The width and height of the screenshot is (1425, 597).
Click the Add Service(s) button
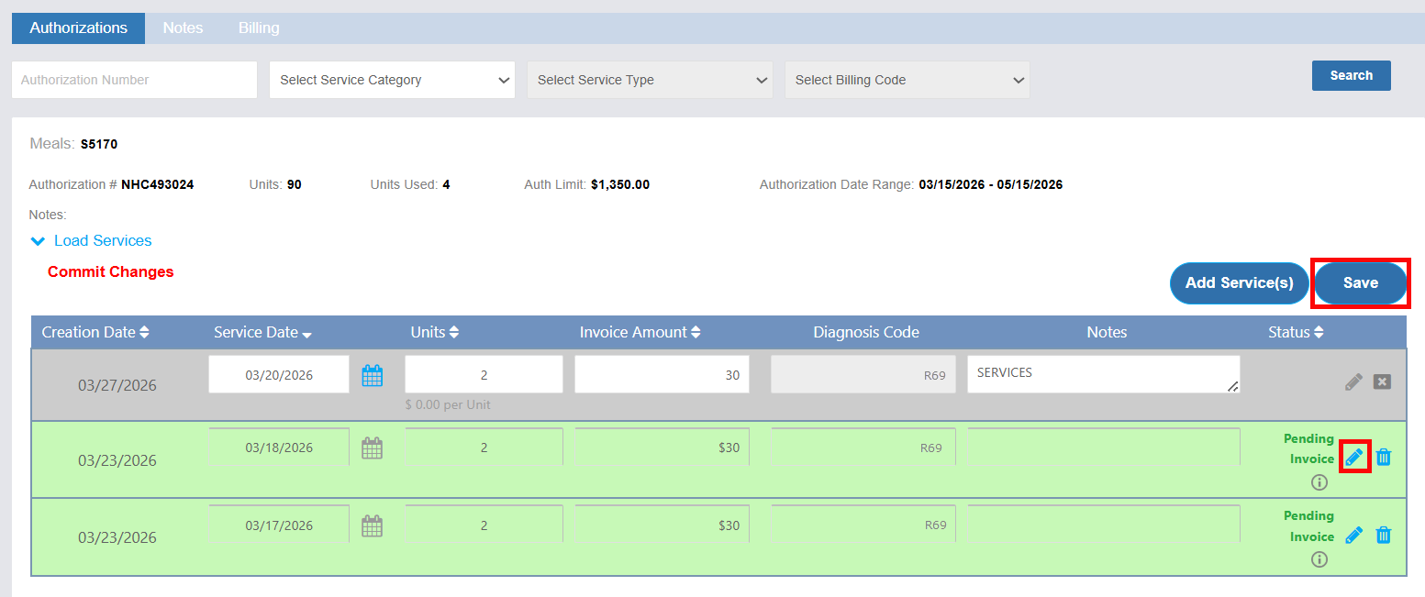[x=1239, y=282]
